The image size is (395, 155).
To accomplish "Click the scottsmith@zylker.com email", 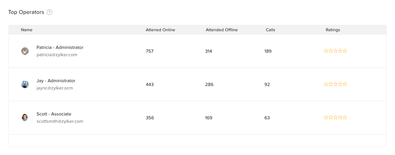I will (60, 121).
